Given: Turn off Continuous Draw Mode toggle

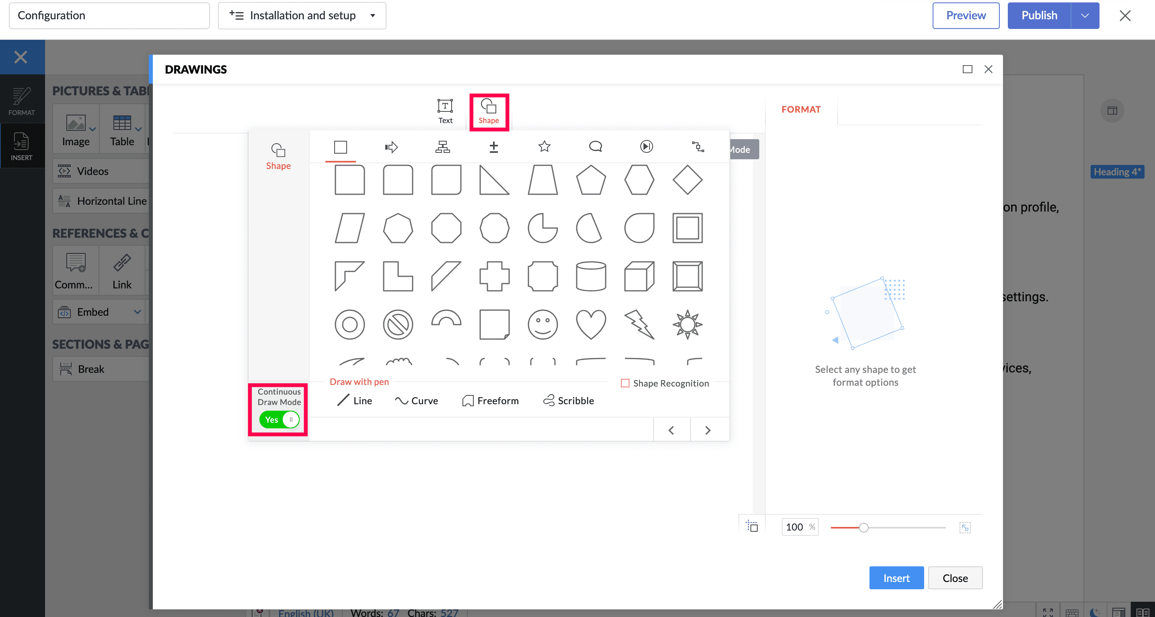Looking at the screenshot, I should click(279, 420).
